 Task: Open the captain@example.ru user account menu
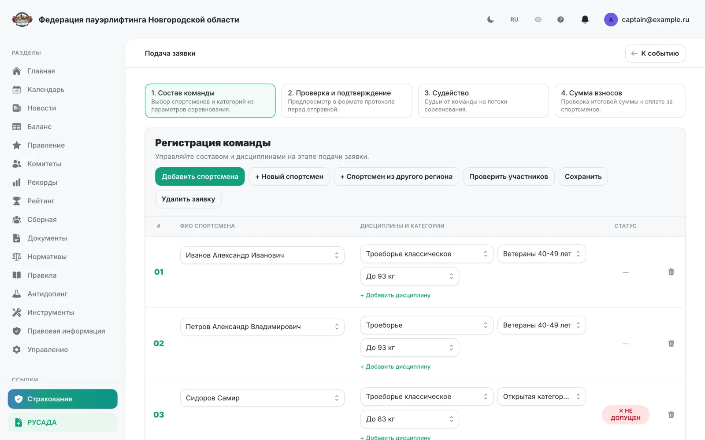coord(647,19)
